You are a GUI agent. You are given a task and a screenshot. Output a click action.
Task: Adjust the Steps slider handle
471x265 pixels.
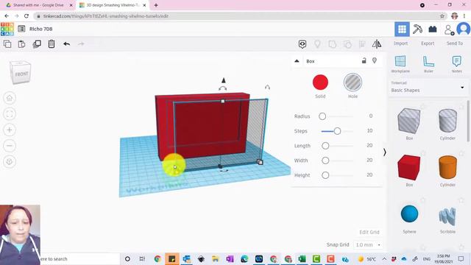tap(337, 131)
